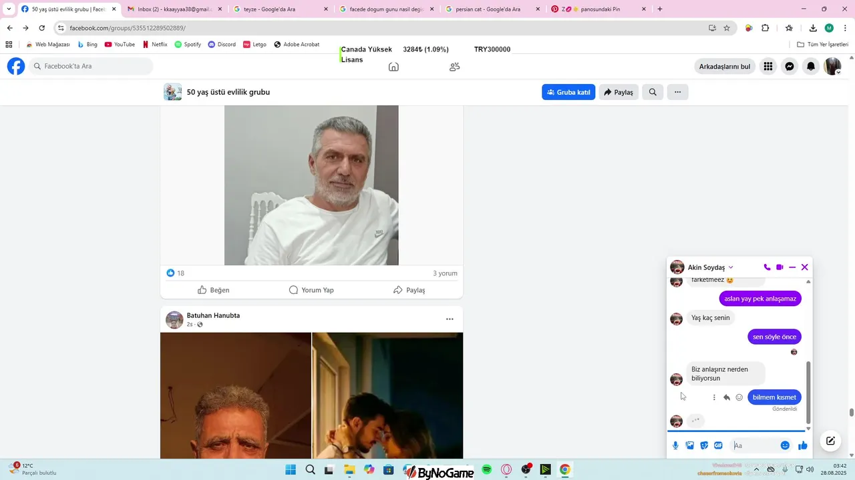Open Chrome extensions puzzle icon
855x480 pixels.
[x=765, y=28]
